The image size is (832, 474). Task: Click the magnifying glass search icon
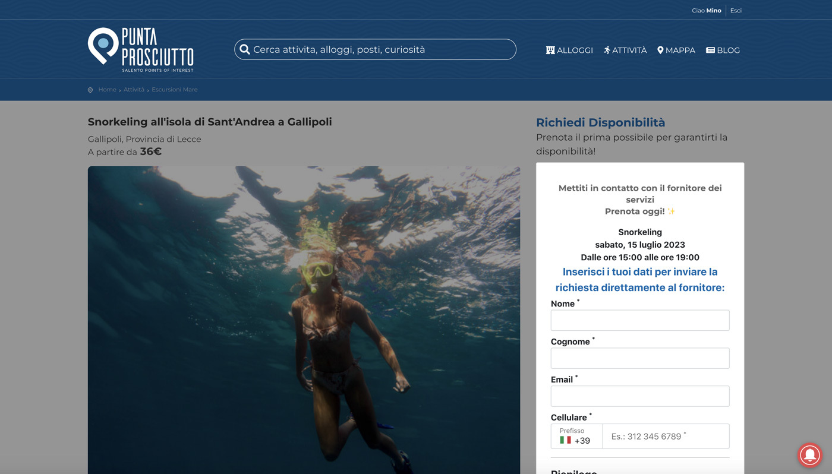[x=245, y=49]
